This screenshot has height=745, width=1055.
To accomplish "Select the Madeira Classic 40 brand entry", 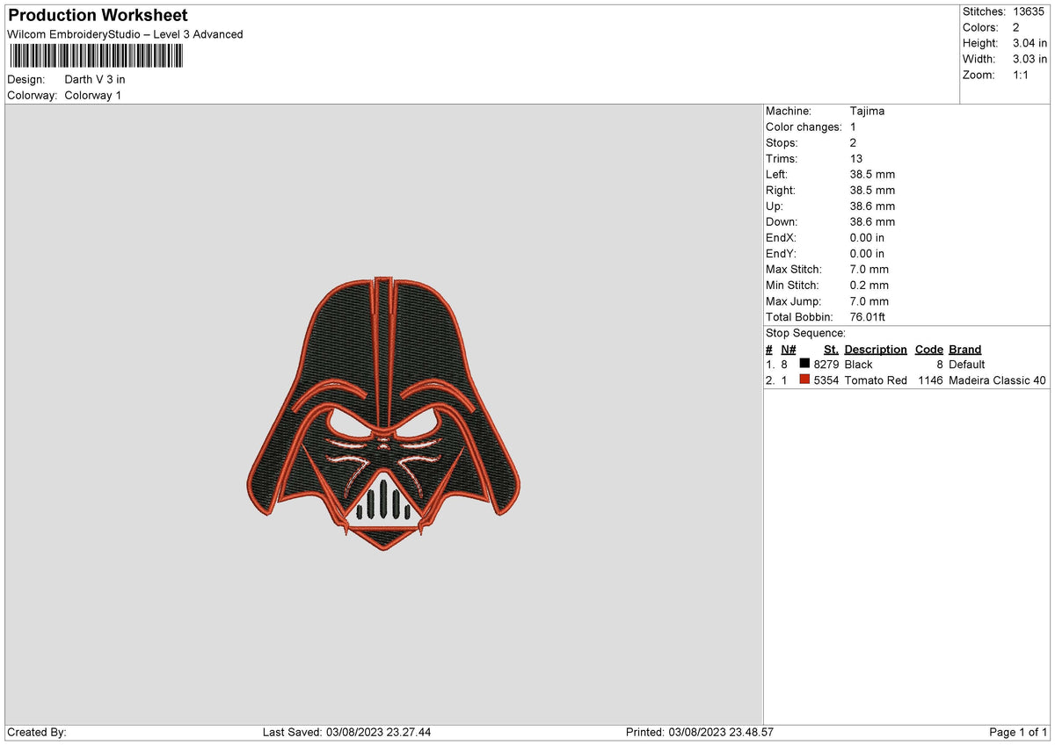I will [997, 380].
